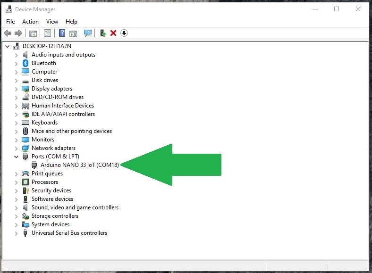This screenshot has height=273, width=372.
Task: Open the Properties toolbar icon
Action: [48, 33]
